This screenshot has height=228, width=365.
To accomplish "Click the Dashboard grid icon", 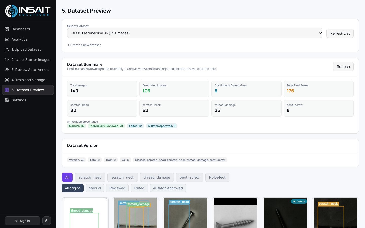I will point(7,29).
